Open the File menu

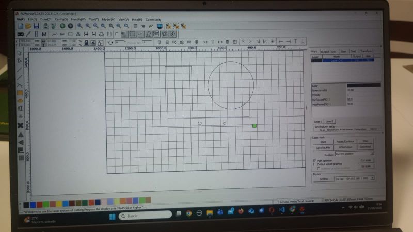20,19
